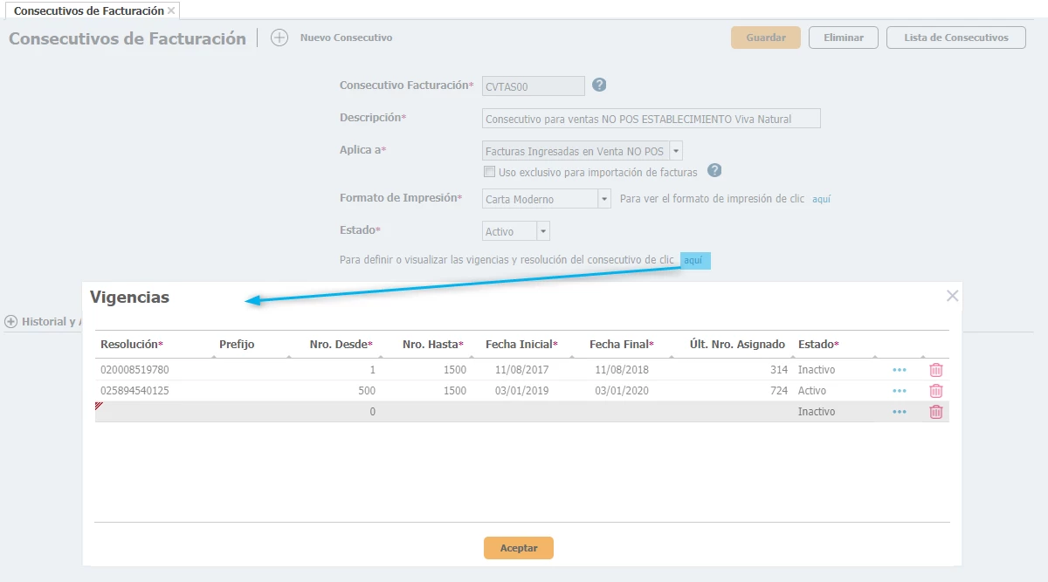Click trash icon on the empty vigencia row
The width and height of the screenshot is (1048, 582).
point(935,412)
